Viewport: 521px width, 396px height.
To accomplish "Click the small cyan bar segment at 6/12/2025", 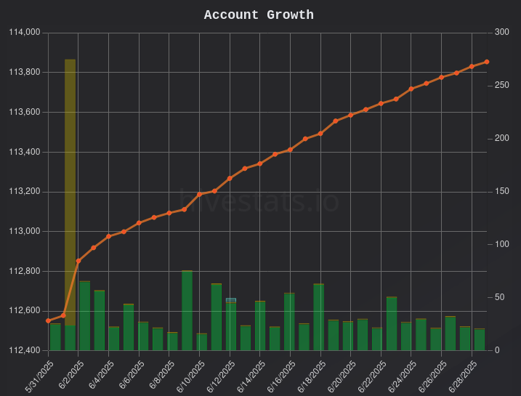I will pyautogui.click(x=231, y=300).
